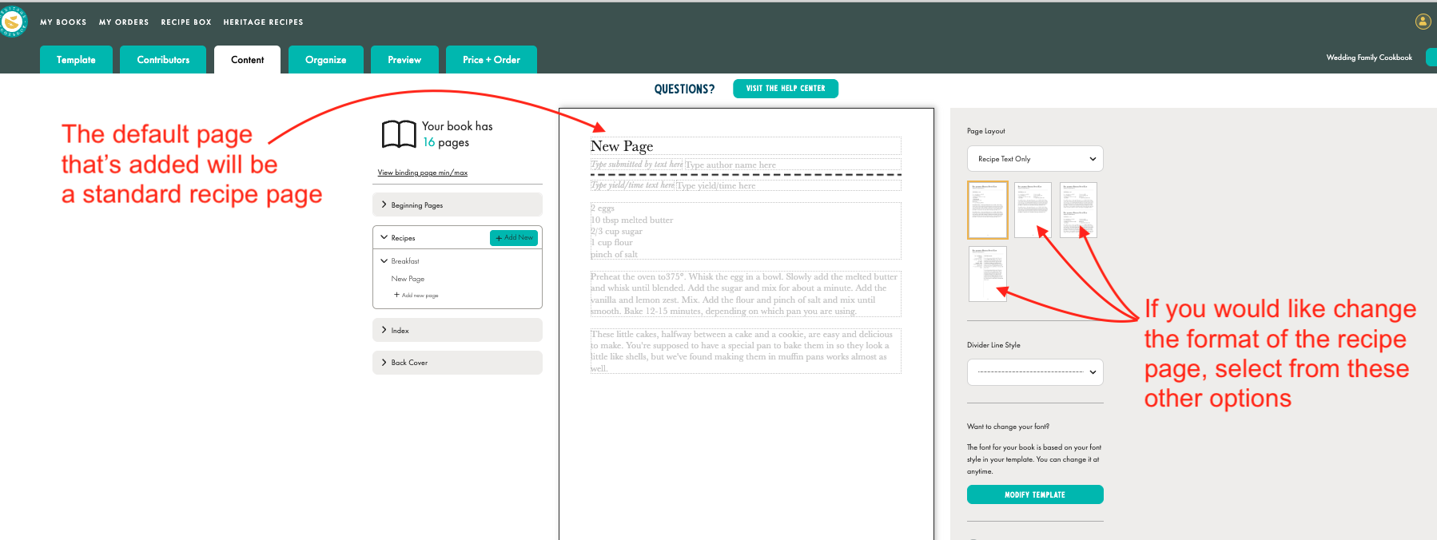Screen dimensions: 1437x540
Task: Click the plus icon for Add new page
Action: tap(396, 295)
